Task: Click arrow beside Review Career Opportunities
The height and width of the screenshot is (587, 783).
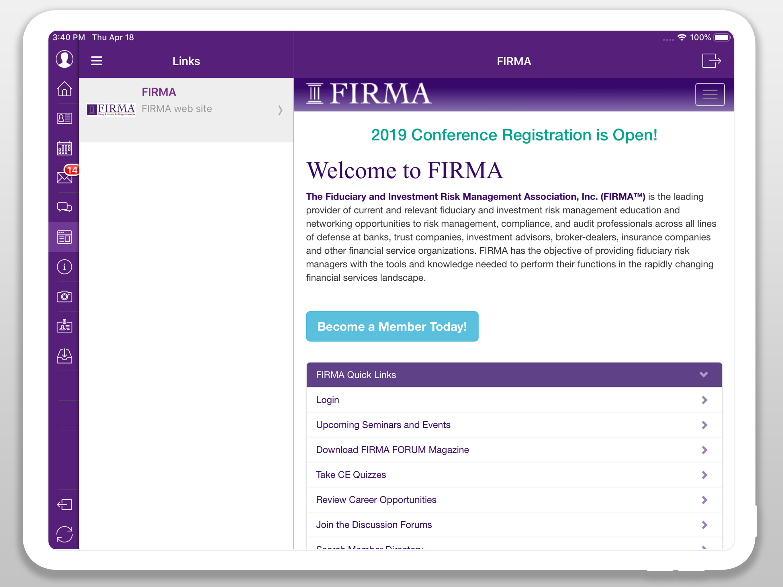Action: (704, 500)
